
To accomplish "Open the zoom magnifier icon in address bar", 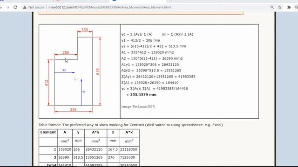I will click(272, 7).
